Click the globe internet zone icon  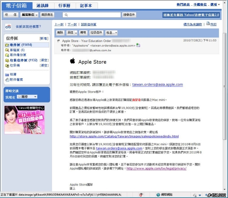(158, 195)
